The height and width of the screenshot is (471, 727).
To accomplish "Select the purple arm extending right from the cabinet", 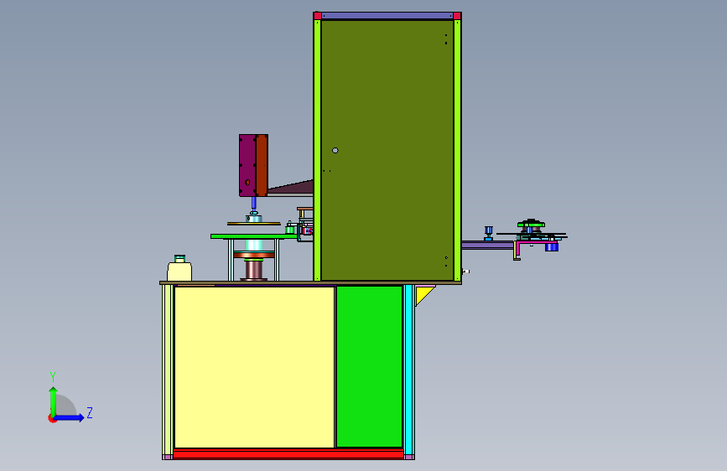I will pos(487,246).
